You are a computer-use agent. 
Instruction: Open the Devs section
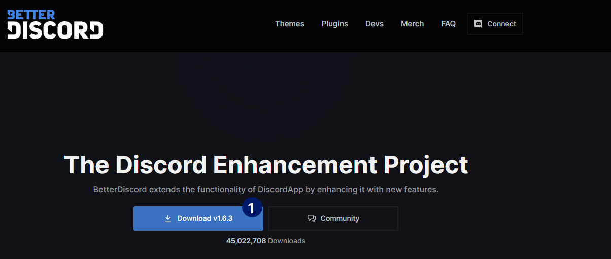(x=375, y=24)
